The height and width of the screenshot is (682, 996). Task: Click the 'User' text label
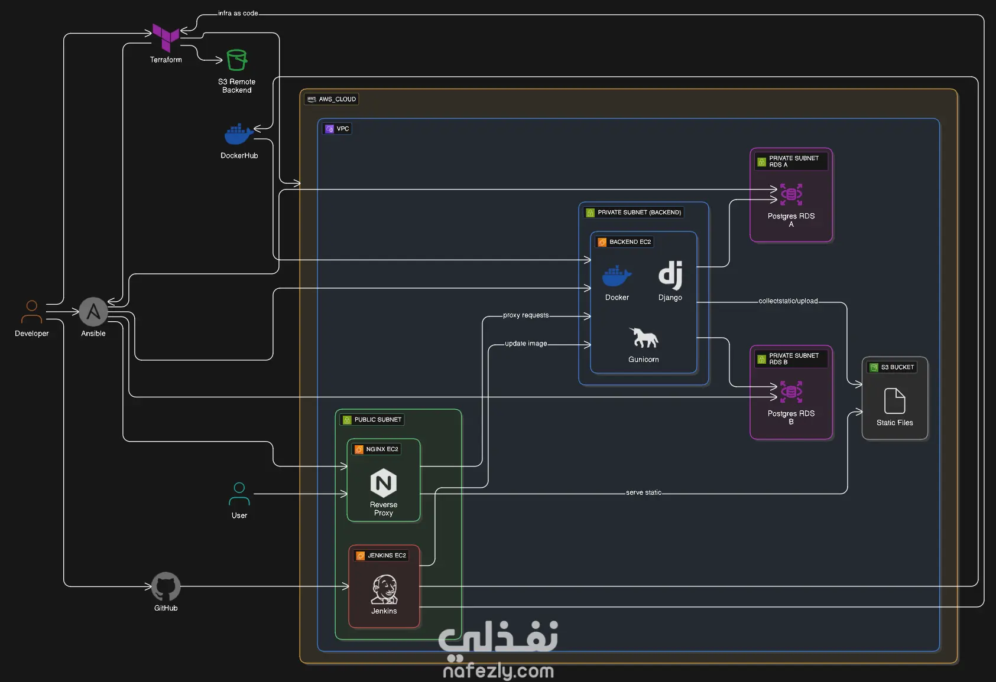tap(239, 515)
